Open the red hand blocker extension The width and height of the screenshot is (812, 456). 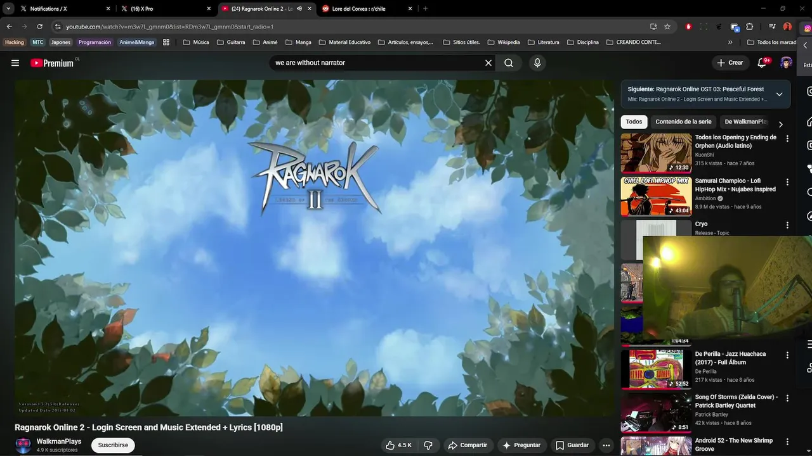[689, 27]
